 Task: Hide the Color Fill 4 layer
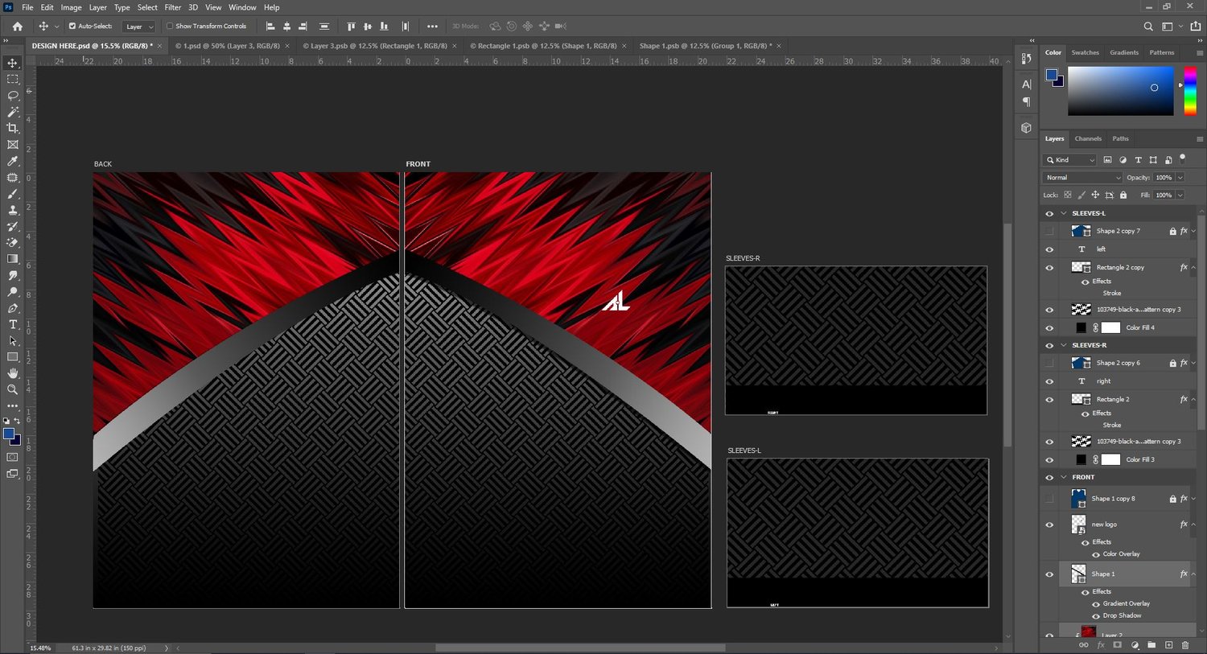[x=1049, y=328]
